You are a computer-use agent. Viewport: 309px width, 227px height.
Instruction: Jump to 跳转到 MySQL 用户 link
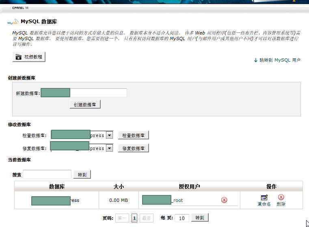point(280,60)
